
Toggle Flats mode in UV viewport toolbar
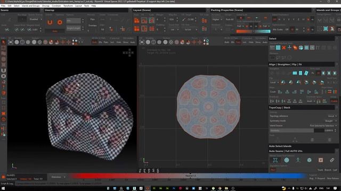pos(238,42)
